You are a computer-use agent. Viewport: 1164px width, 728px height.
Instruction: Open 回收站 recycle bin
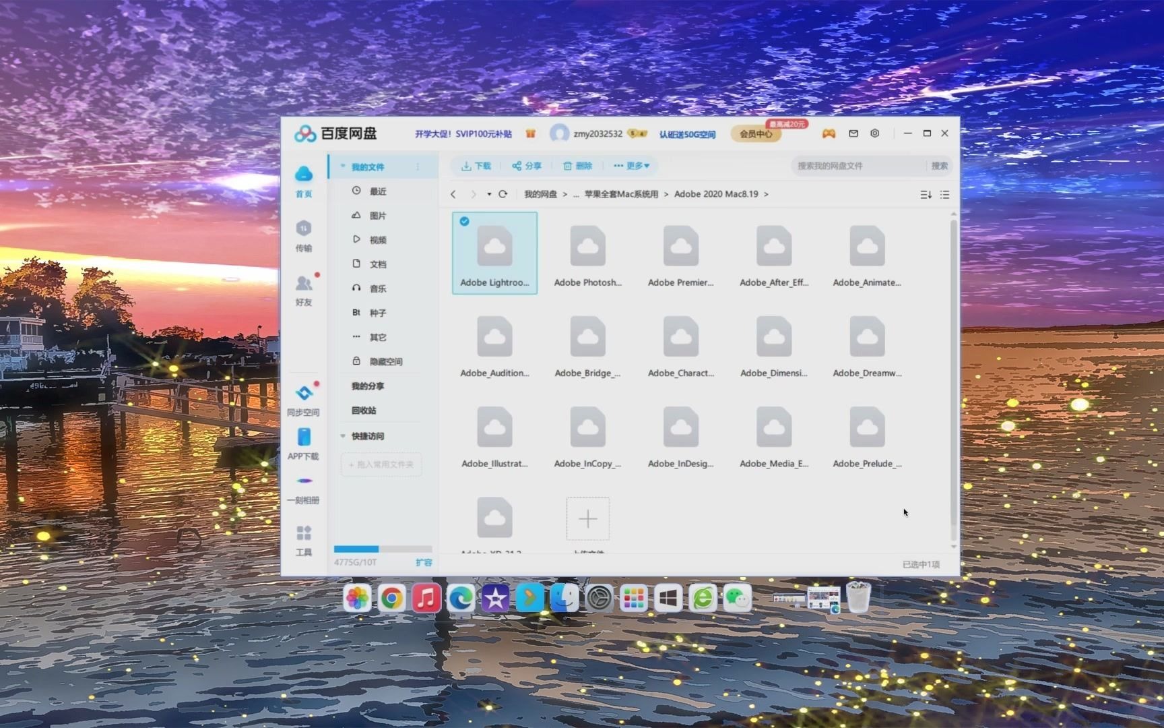[364, 411]
